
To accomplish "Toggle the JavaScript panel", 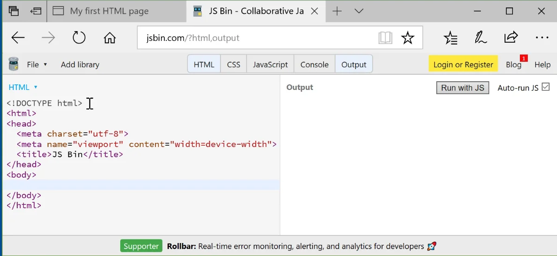I will coord(270,64).
